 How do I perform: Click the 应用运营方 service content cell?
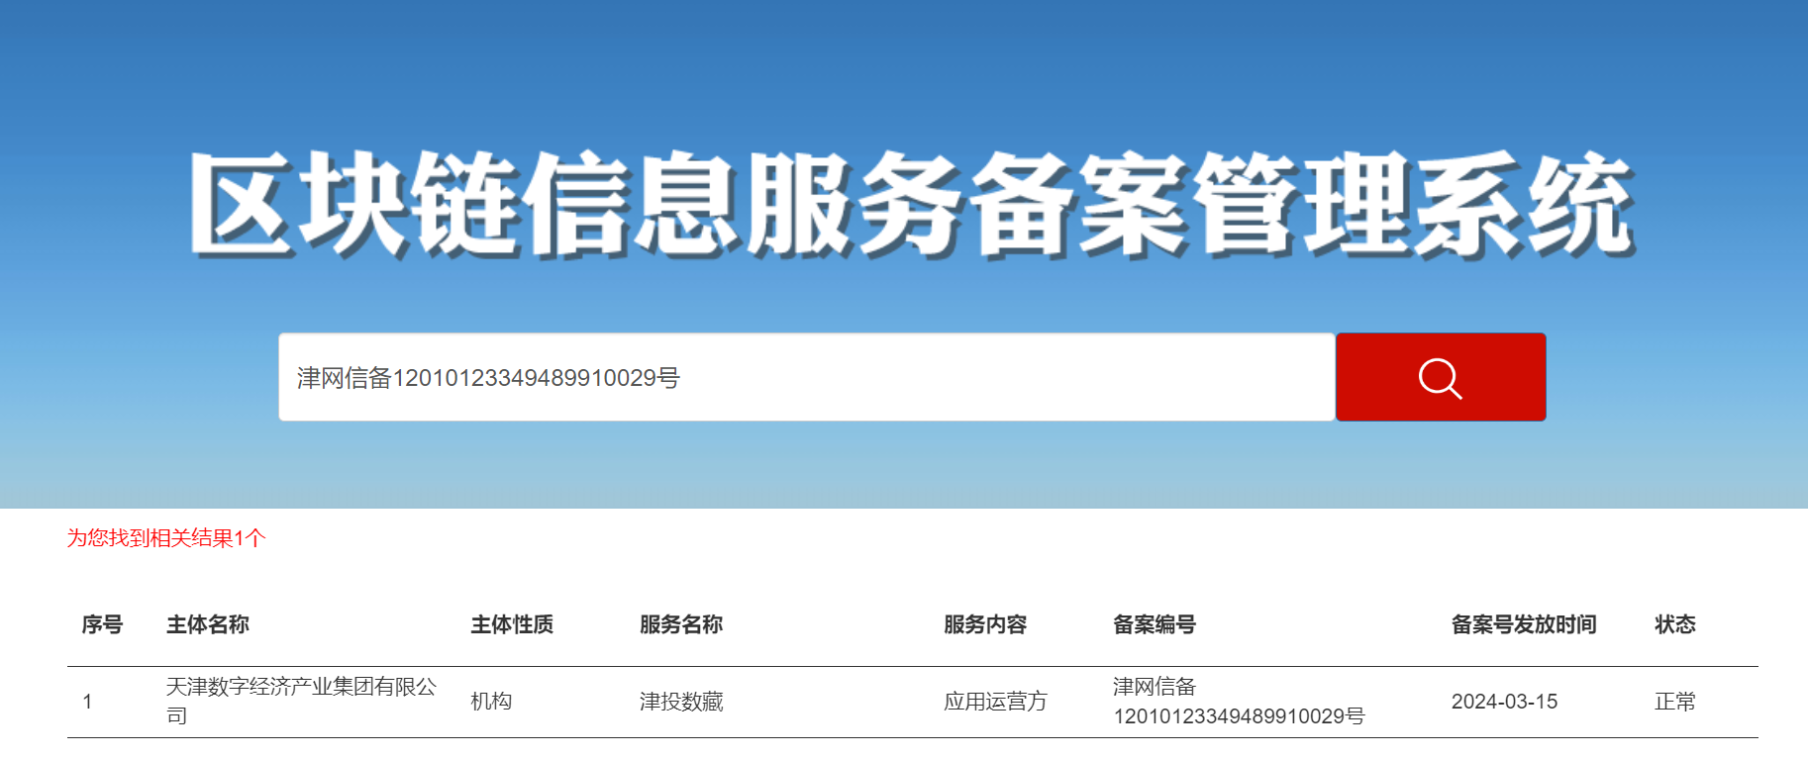[x=995, y=702]
